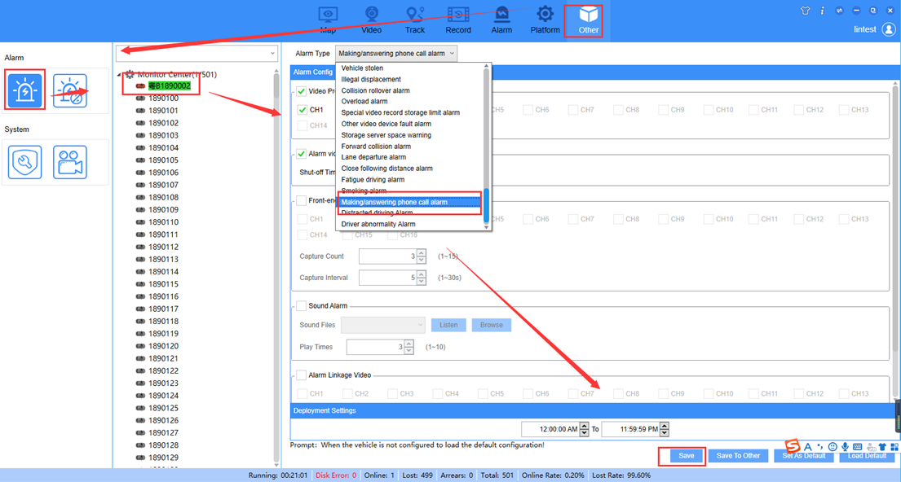Open the Other module
Image resolution: width=901 pixels, height=482 pixels.
[589, 20]
